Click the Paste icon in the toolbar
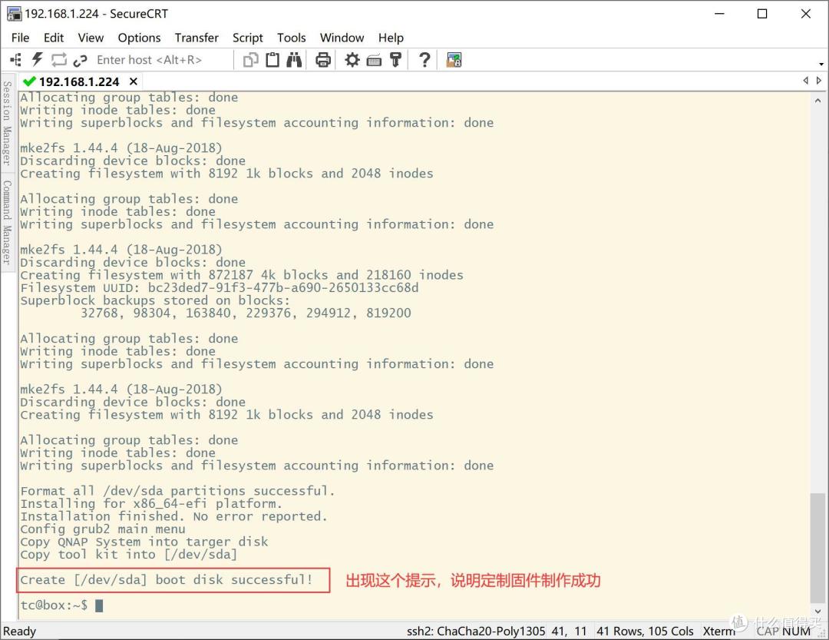Image resolution: width=829 pixels, height=640 pixels. pos(272,60)
